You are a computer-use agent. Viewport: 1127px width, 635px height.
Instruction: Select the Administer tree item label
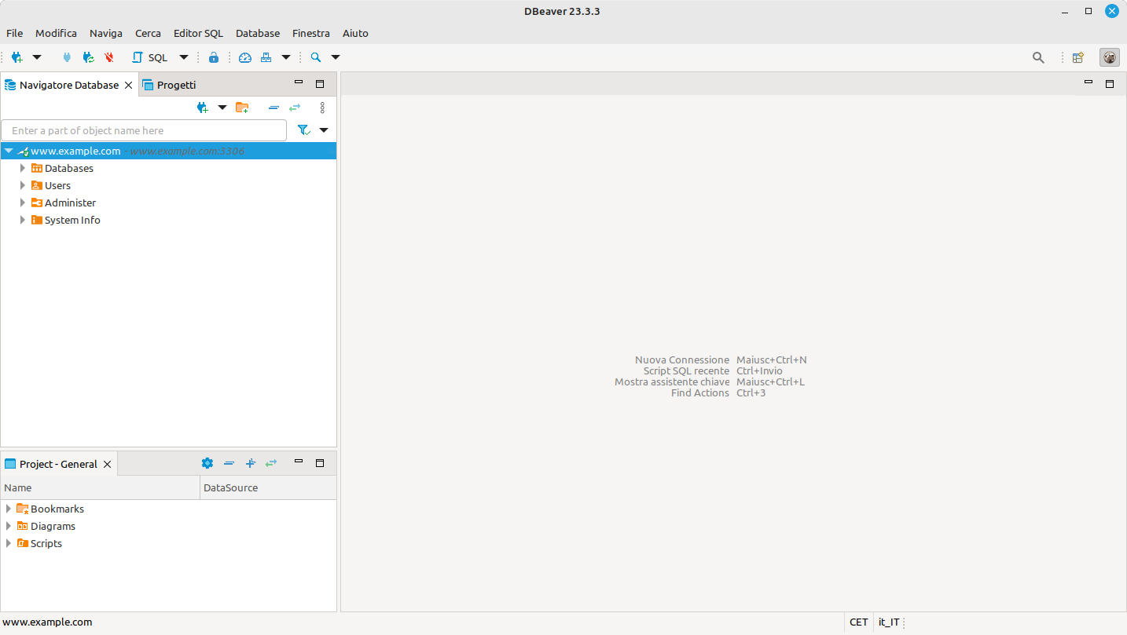coord(70,203)
